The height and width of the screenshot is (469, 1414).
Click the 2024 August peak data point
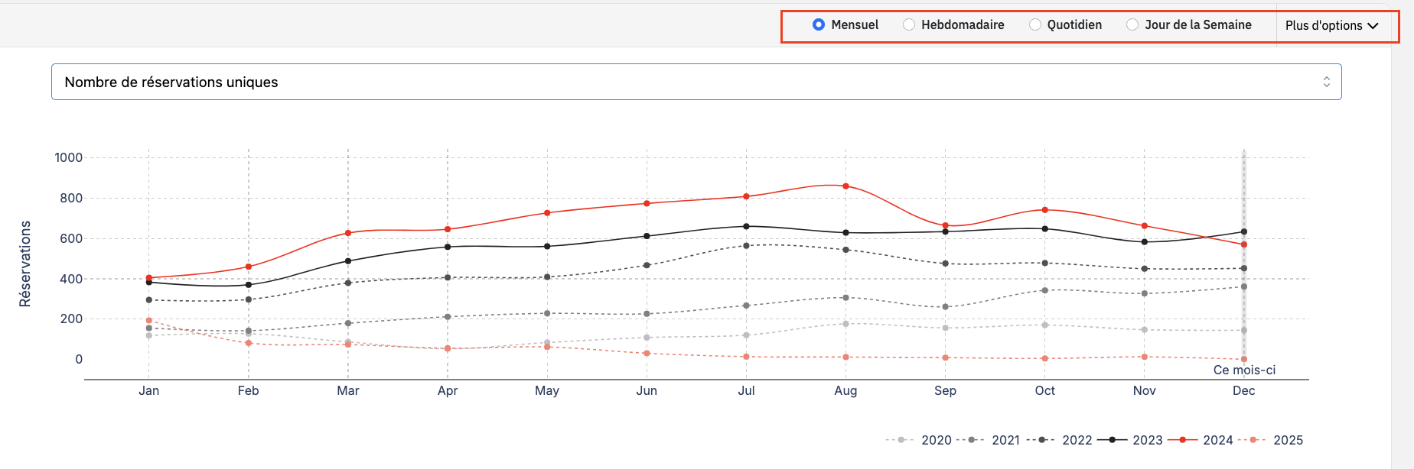pos(845,186)
